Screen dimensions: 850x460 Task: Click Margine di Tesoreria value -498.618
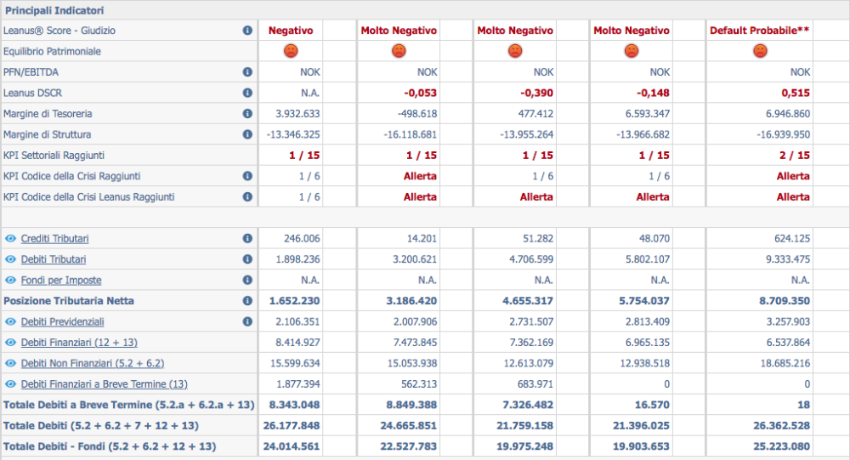click(416, 114)
